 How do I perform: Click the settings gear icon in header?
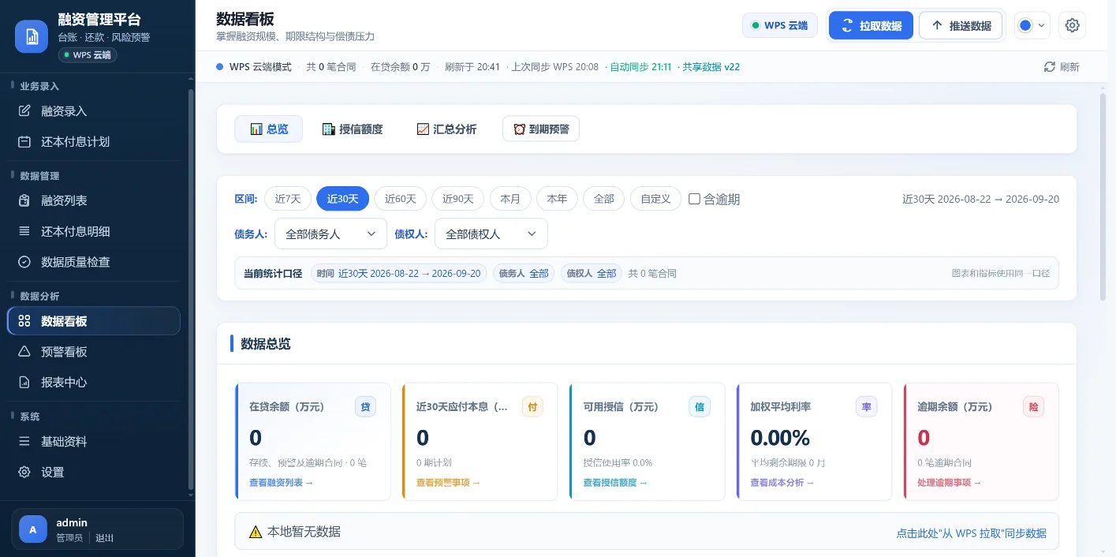[x=1072, y=25]
